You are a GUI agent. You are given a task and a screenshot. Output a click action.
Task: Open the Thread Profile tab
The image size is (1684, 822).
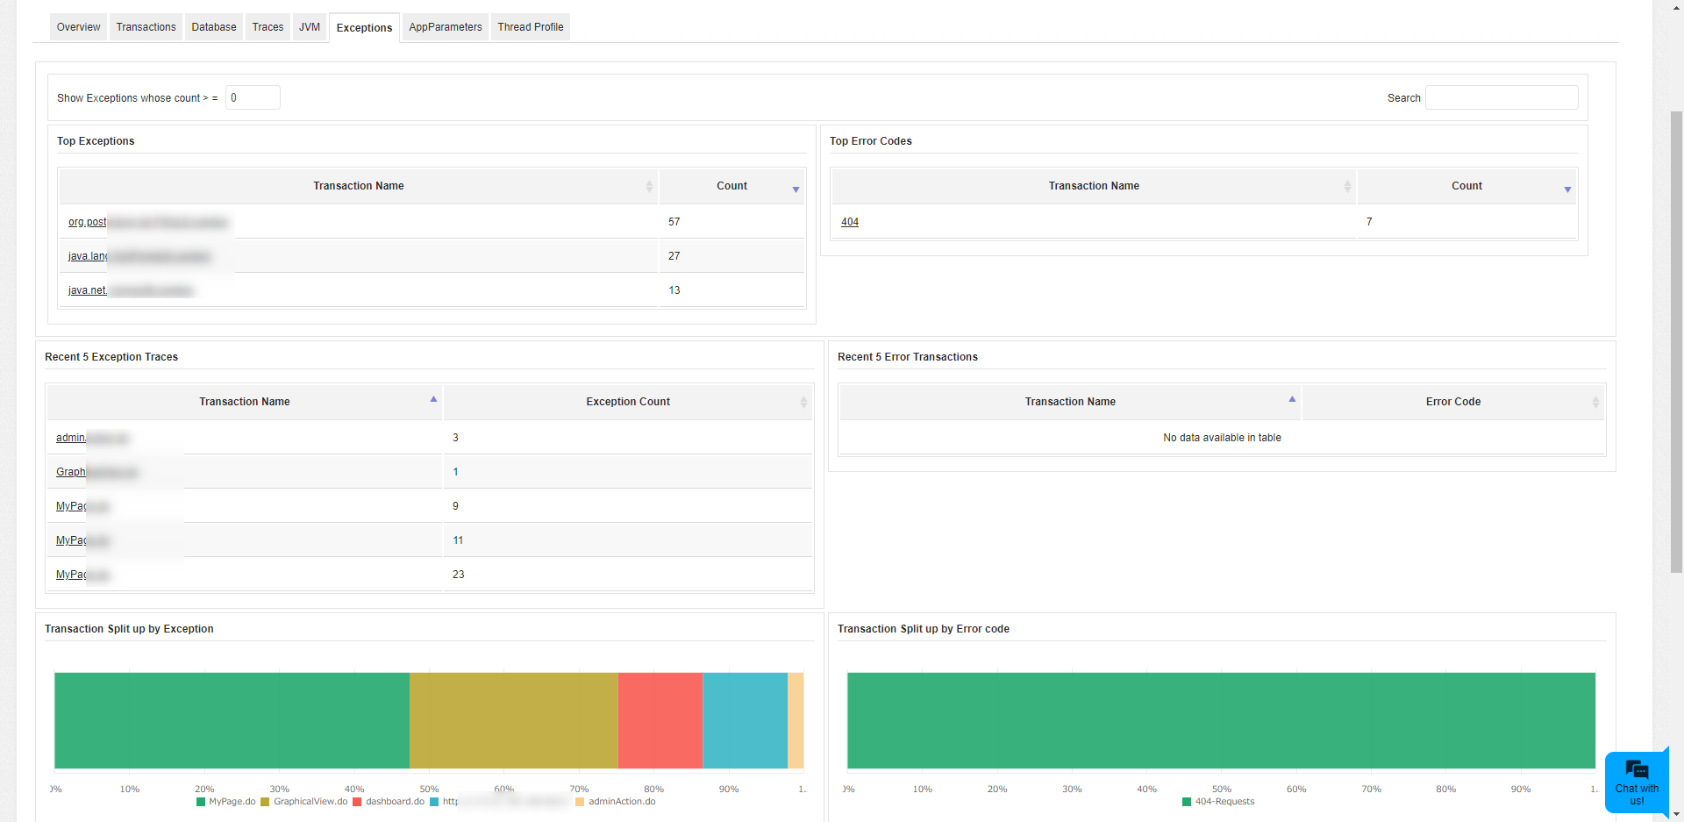530,27
